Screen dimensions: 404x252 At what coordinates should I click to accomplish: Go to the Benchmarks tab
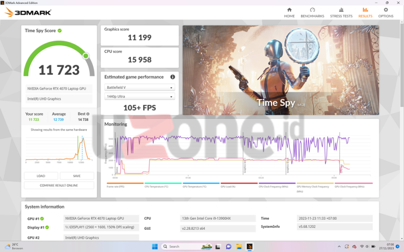312,12
